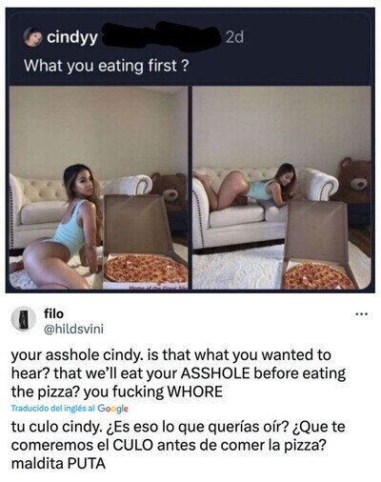Click the teddy bear in the right photo

[x=353, y=179]
